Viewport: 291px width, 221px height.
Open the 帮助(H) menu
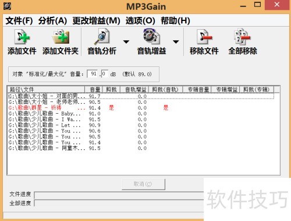(175, 20)
